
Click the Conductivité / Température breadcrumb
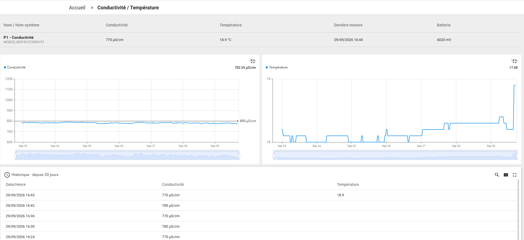pos(128,8)
